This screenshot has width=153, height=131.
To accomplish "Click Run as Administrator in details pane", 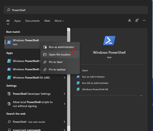I will (x=93, y=77).
